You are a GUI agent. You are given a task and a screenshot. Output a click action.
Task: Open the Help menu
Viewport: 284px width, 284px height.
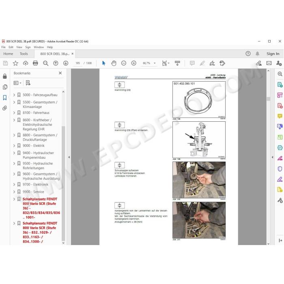coord(50,47)
